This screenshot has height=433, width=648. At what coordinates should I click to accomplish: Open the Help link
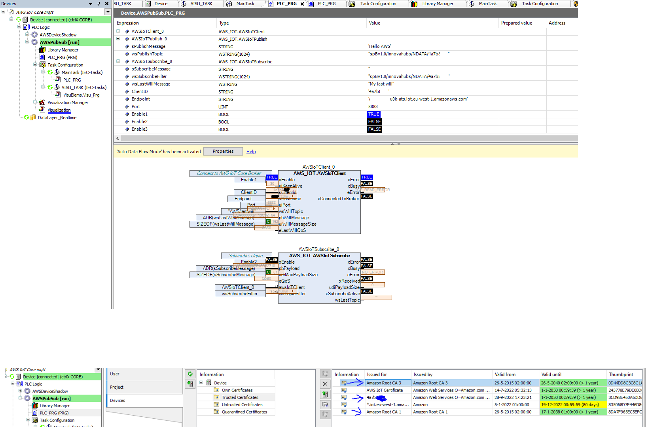pyautogui.click(x=251, y=152)
